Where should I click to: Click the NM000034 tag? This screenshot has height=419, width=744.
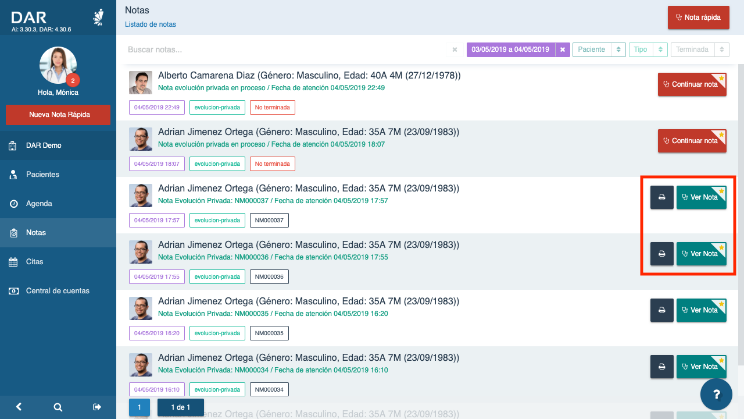[x=269, y=390]
